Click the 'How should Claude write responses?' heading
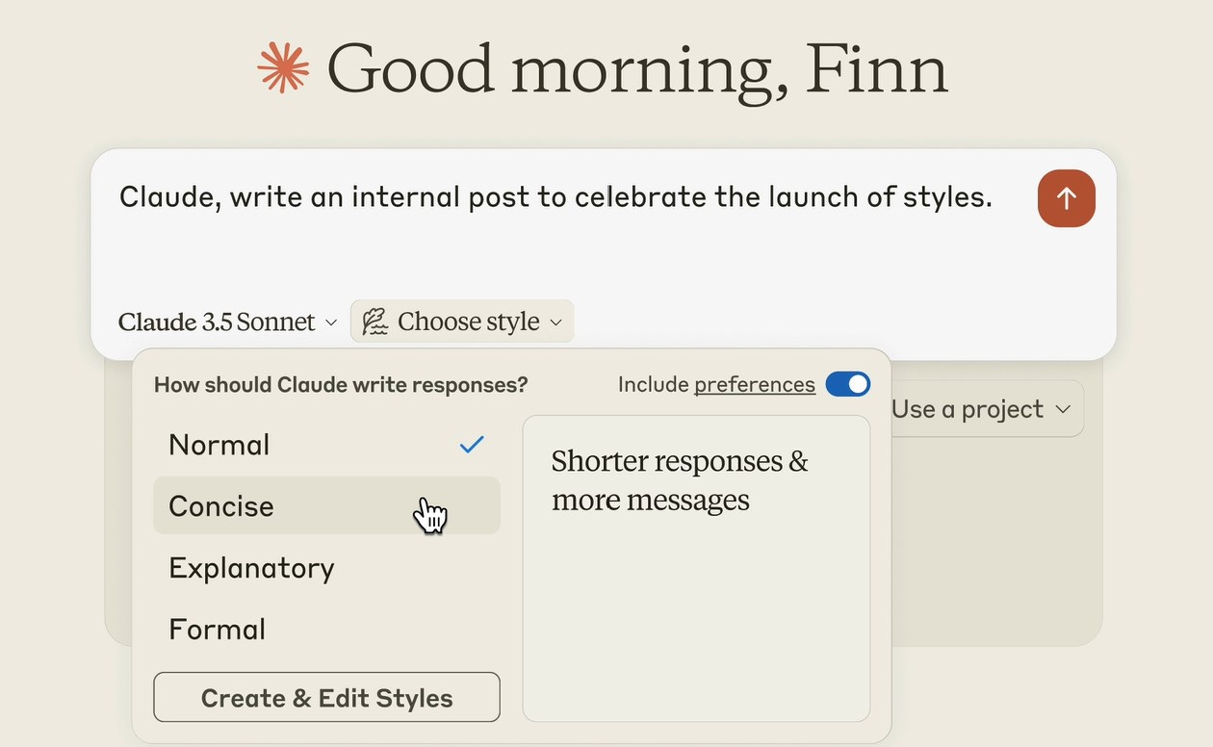 coord(341,385)
